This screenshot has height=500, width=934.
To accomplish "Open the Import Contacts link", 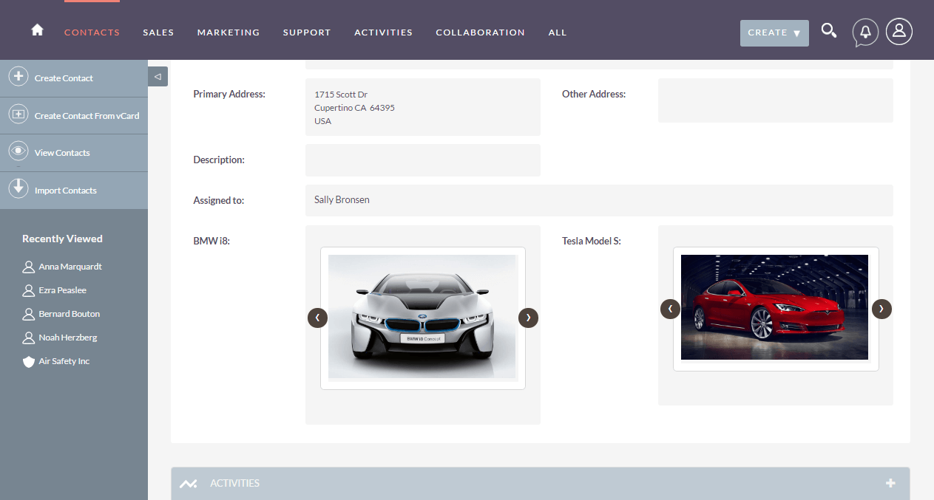I will coord(66,191).
